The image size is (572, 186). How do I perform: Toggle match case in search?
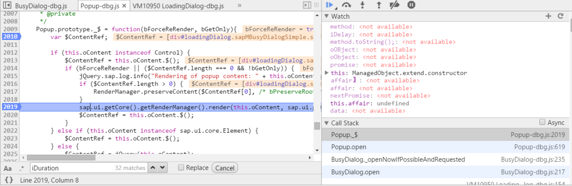click(x=8, y=168)
